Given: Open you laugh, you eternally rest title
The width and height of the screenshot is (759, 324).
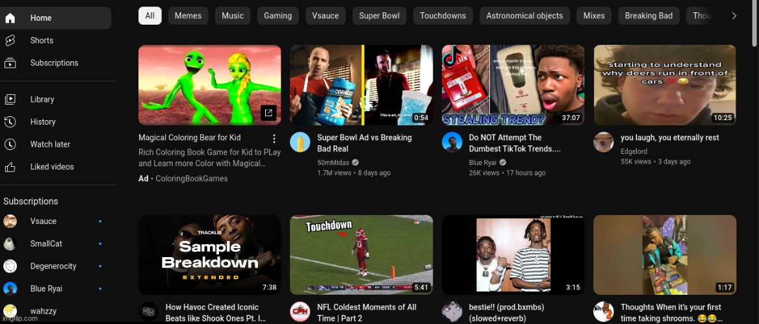Looking at the screenshot, I should (670, 138).
